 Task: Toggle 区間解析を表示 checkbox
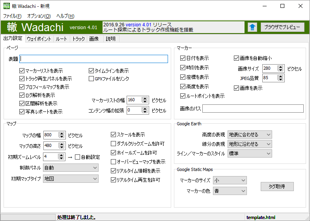click(x=22, y=104)
